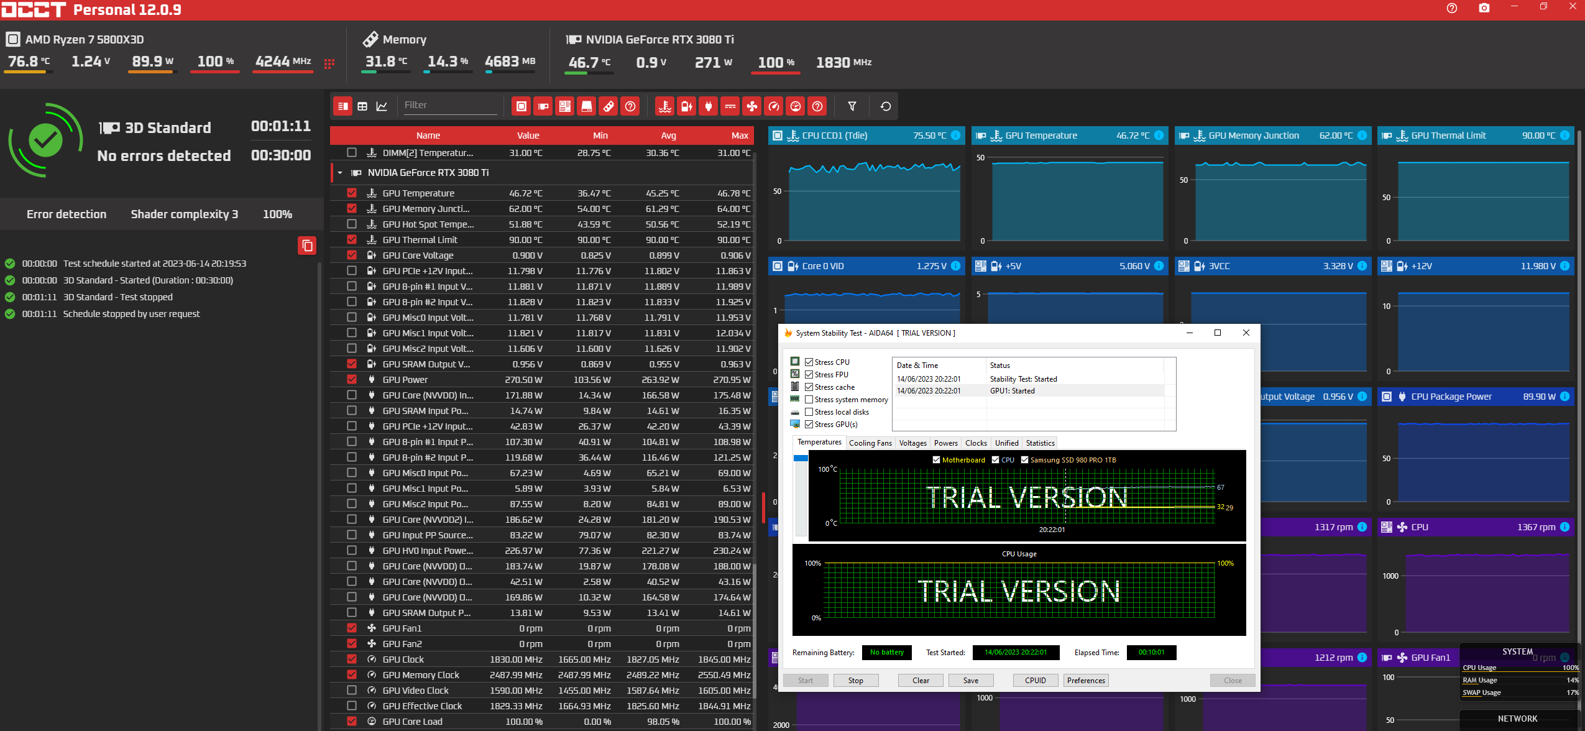Toggle the motherboard hardware filter icon
The width and height of the screenshot is (1585, 731).
click(565, 106)
